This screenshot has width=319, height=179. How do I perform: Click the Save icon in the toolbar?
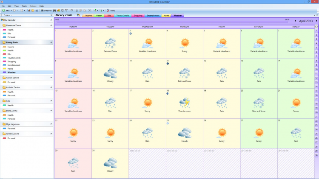(29, 10)
